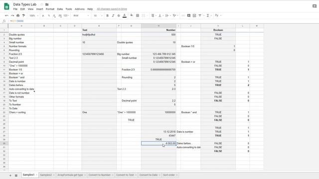Viewport: 319px width, 179px height.
Task: Select row 22 header
Action: tap(4, 112)
